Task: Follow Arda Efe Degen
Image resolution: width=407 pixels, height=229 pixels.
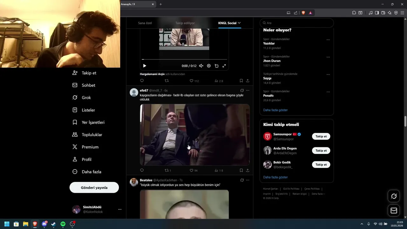Action: tap(321, 150)
